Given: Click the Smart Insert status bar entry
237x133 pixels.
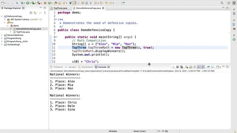Looking at the screenshot, I should click(140, 131).
